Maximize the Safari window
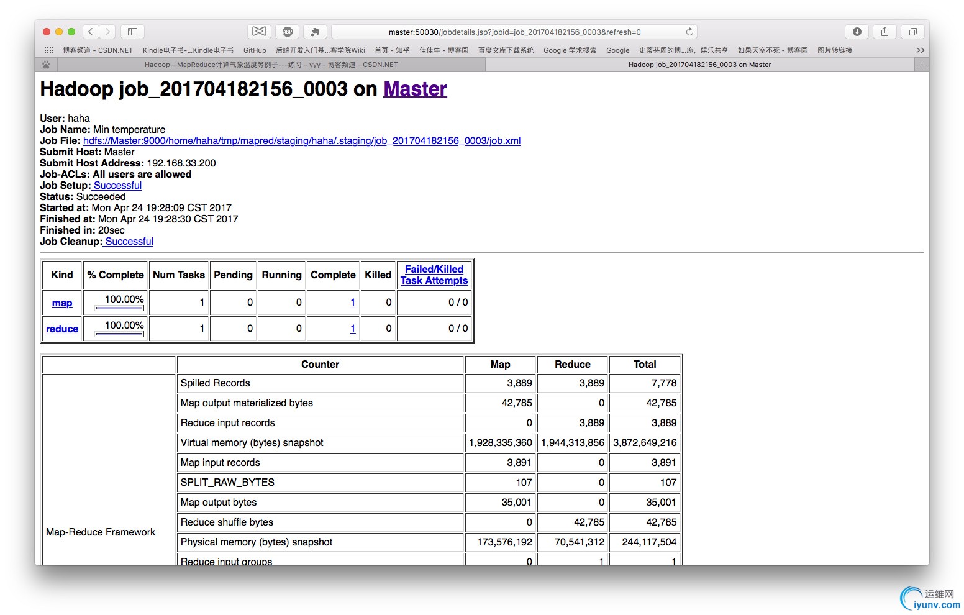The image size is (964, 615). [x=71, y=32]
